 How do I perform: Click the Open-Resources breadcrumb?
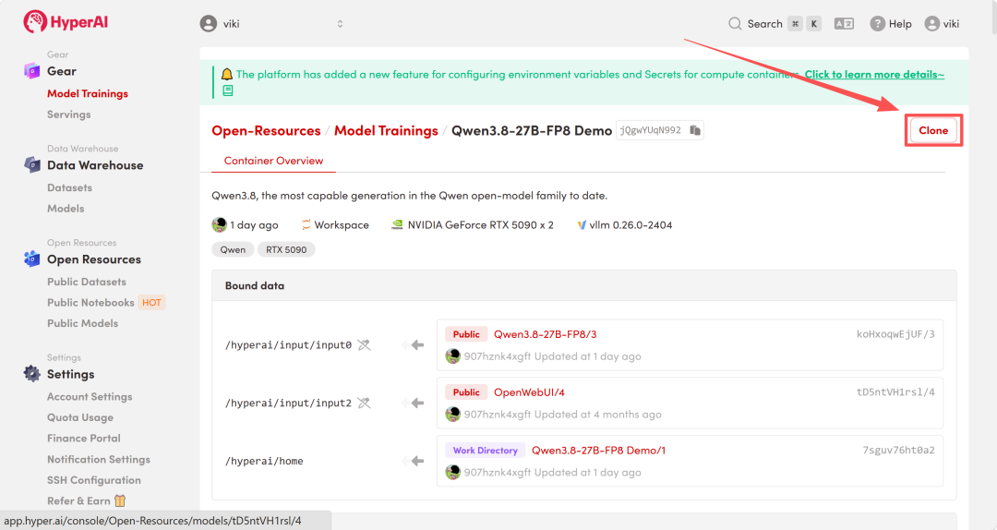coord(267,130)
